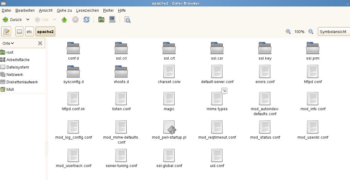This screenshot has height=180, width=350.
Task: Toggle text location entry pencil button
Action: [6, 31]
